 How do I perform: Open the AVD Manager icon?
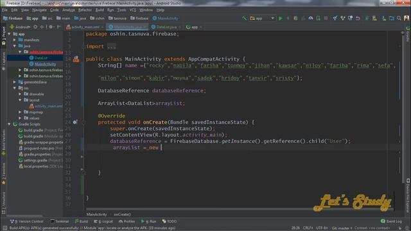384,18
